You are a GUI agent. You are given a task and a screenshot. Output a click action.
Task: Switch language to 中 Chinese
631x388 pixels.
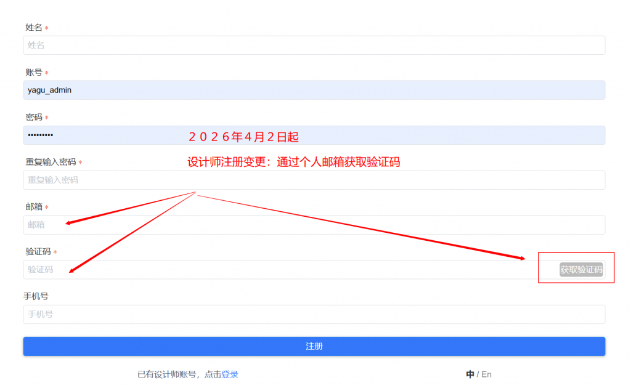tap(470, 374)
